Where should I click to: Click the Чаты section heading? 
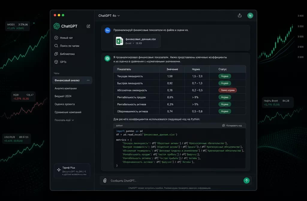coord(56,73)
